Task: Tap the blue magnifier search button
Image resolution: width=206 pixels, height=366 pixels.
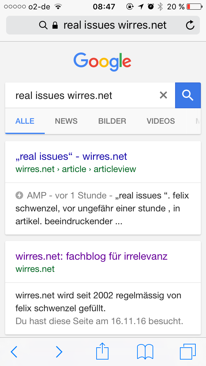Action: tap(188, 95)
